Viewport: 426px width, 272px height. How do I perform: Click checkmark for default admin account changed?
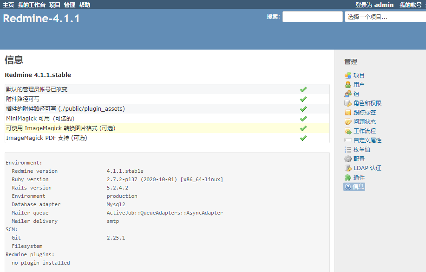coord(303,89)
